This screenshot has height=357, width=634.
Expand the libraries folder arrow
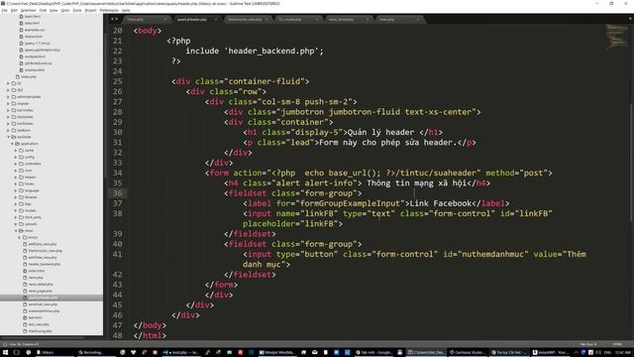click(x=16, y=197)
